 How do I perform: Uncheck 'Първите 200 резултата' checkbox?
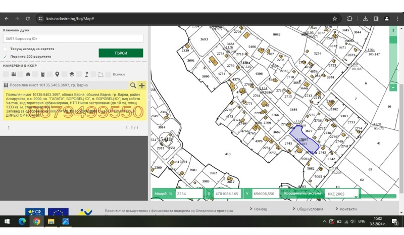click(x=6, y=57)
